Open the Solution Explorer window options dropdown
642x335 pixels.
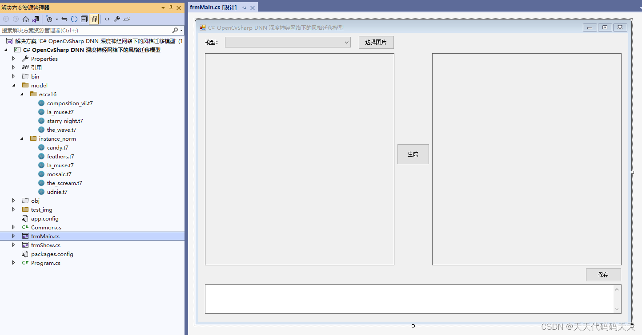tap(163, 8)
